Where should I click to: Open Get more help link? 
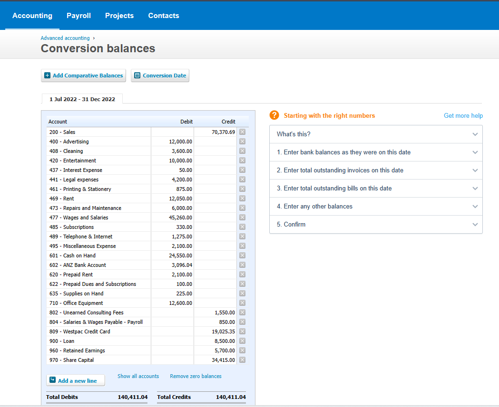pos(463,116)
